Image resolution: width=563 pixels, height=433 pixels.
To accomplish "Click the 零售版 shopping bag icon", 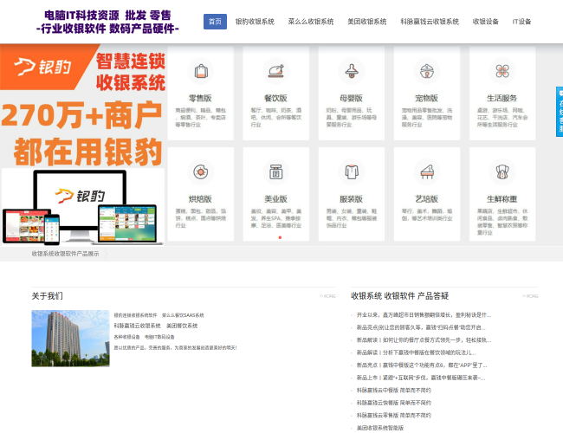I will [x=201, y=71].
